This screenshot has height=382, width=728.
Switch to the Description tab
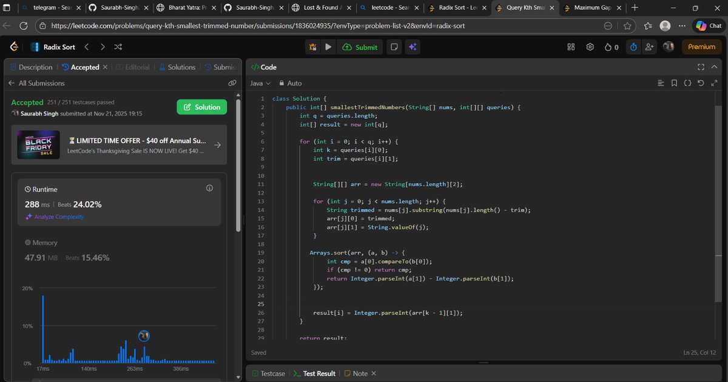[31, 67]
